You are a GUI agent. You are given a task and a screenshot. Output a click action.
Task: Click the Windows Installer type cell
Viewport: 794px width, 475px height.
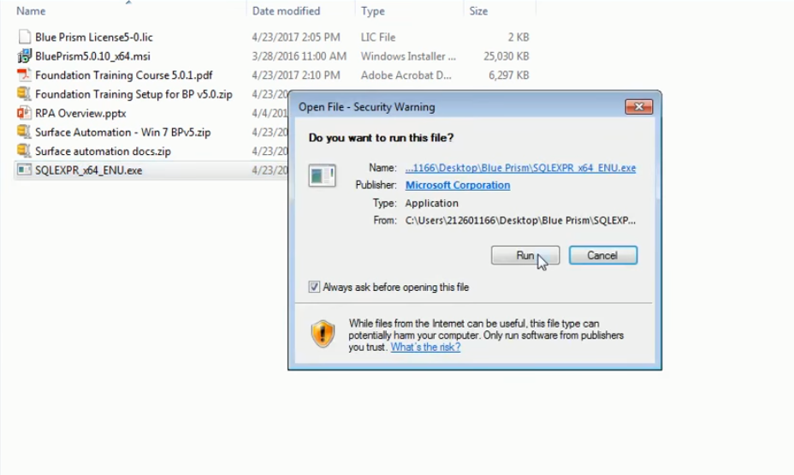tap(408, 56)
